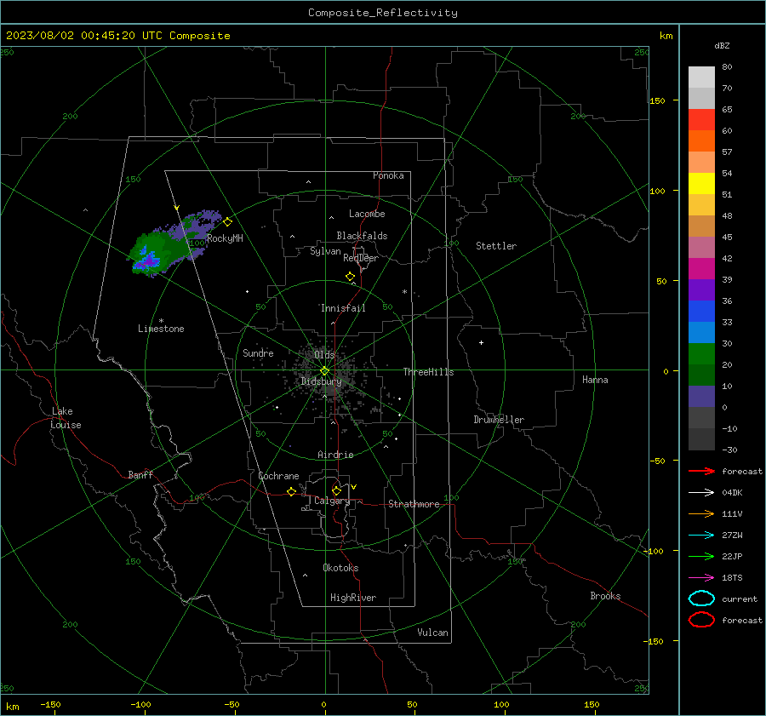Click the 'Sylvan' map label
The image size is (766, 716).
pos(325,251)
